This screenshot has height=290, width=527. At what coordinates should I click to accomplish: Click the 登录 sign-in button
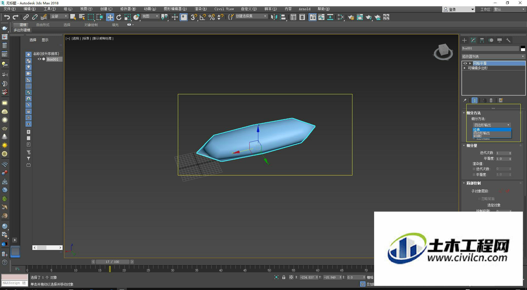[458, 9]
